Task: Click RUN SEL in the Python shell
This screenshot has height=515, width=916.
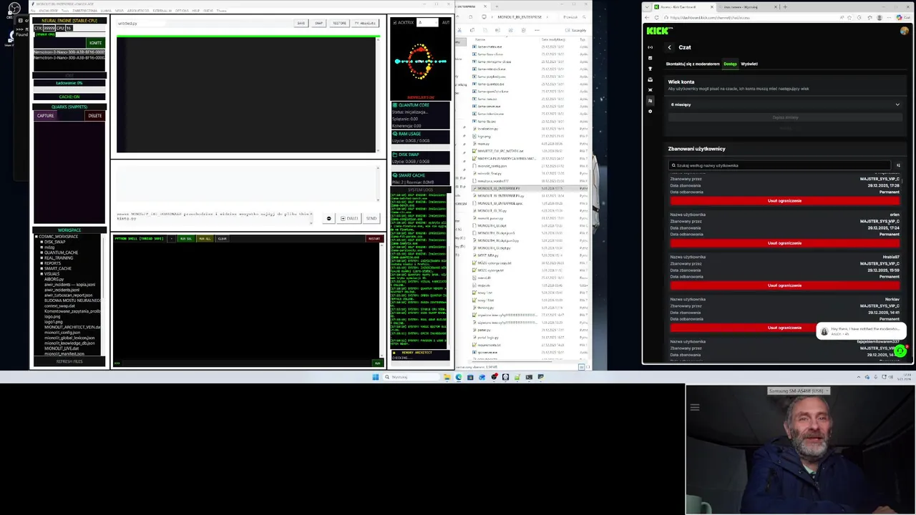Action: pos(185,239)
